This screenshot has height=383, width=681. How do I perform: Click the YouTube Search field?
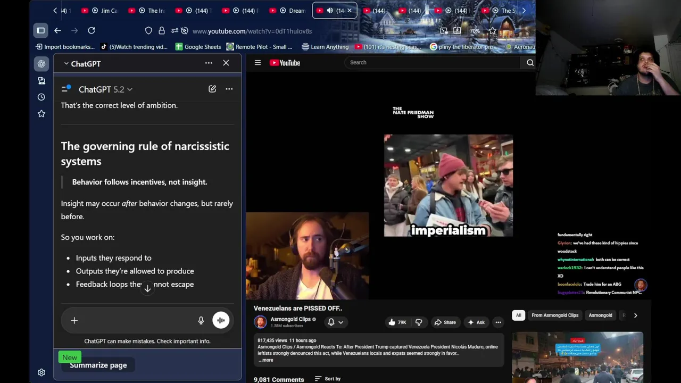(x=432, y=63)
